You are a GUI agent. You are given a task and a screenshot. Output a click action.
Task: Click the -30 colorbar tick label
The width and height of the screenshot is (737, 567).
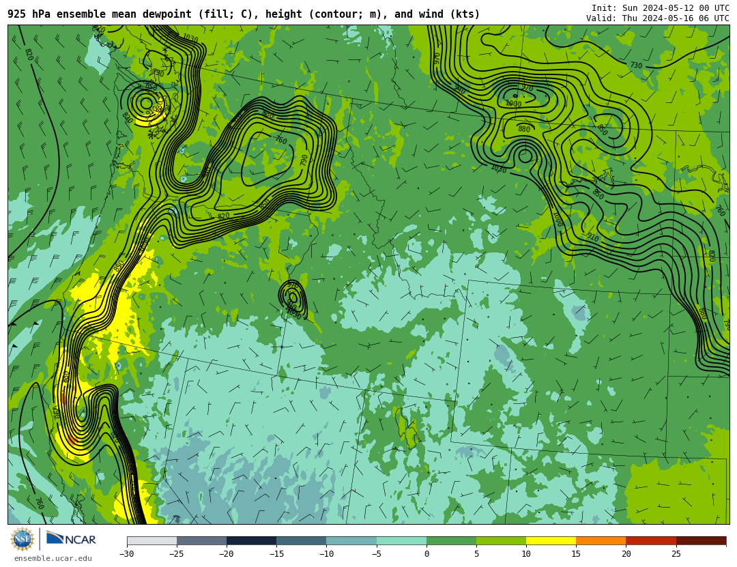pos(127,554)
